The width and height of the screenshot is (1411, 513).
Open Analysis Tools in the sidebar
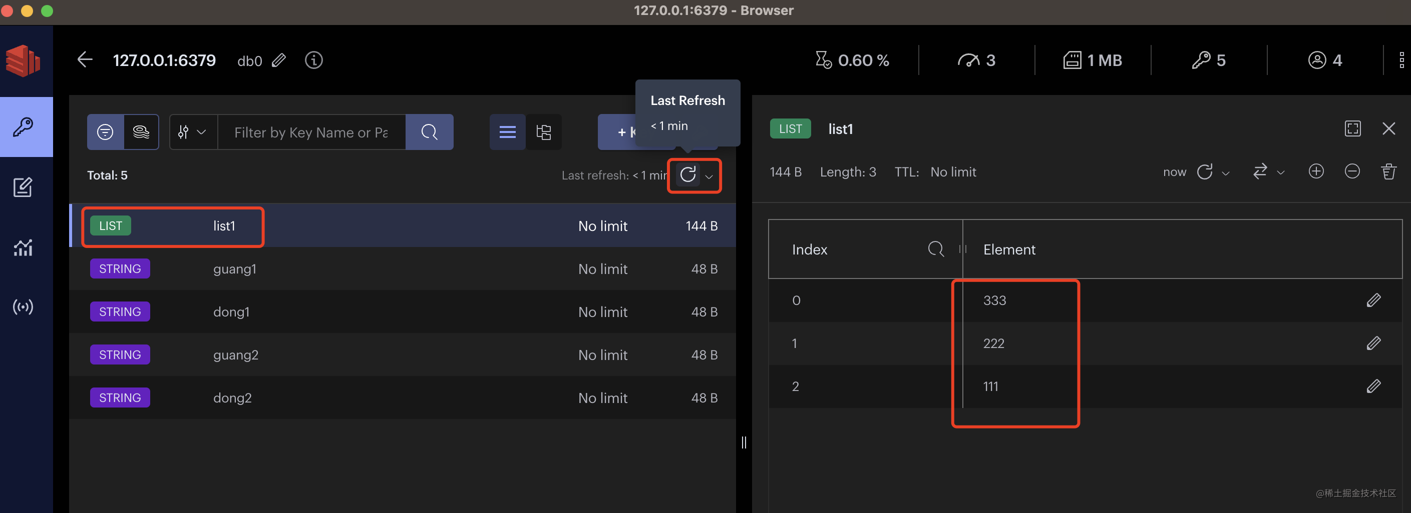click(23, 247)
